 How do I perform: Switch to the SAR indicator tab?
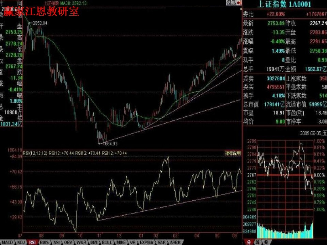coord(160,242)
